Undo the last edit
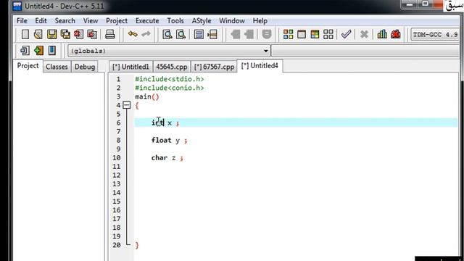This screenshot has width=464, height=261. 133,34
